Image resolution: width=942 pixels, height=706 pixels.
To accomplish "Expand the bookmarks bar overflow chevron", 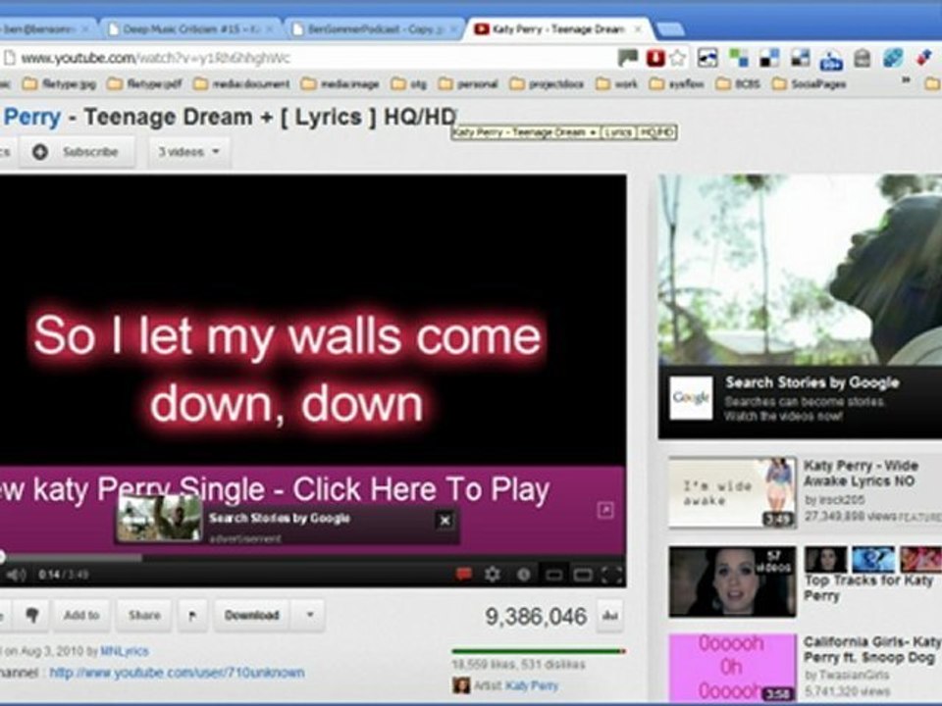I will click(906, 80).
